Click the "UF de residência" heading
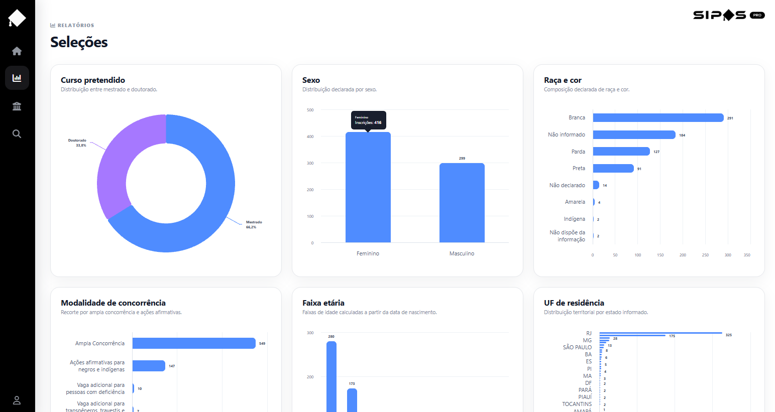This screenshot has height=412, width=775. coord(574,303)
